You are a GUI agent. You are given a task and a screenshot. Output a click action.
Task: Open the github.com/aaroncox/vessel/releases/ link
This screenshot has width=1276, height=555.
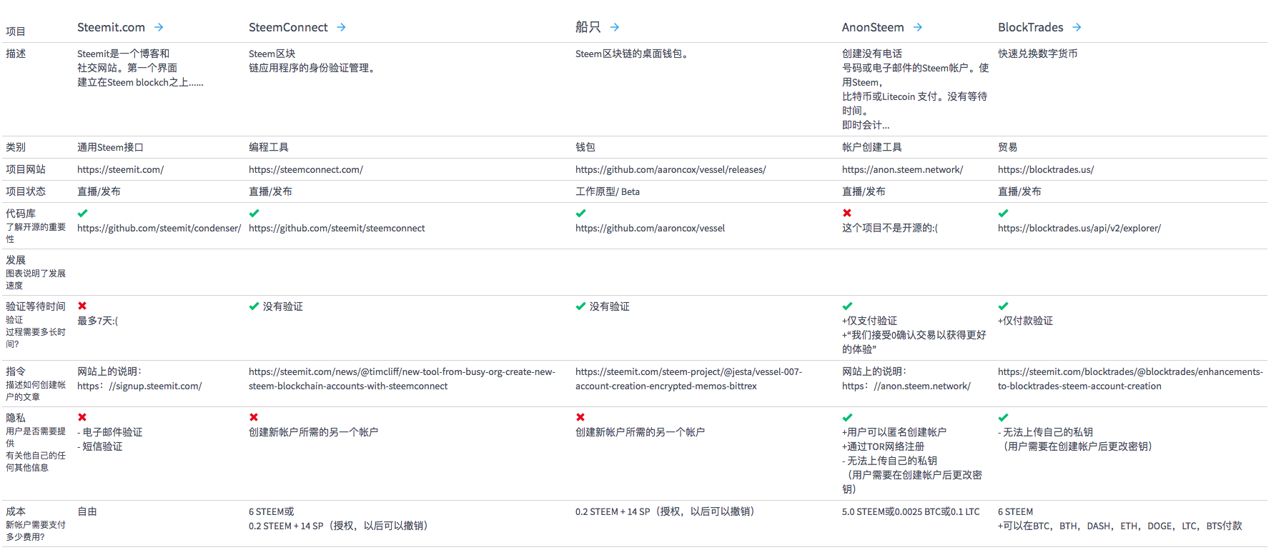pos(671,169)
